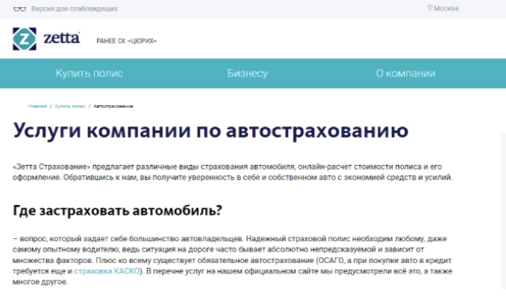This screenshot has height=296, width=506.
Task: Follow the "страховка КАСКО" hyperlink
Action: click(107, 271)
